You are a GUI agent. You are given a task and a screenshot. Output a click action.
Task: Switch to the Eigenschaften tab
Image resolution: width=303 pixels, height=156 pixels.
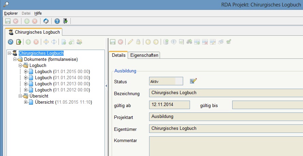point(144,55)
